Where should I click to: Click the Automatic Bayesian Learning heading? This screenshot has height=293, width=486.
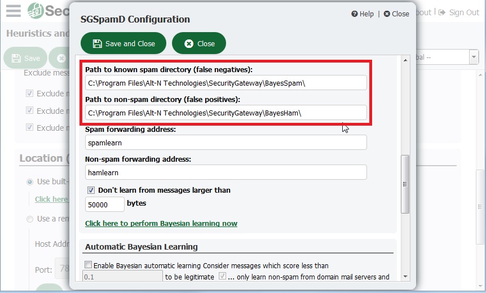[142, 247]
